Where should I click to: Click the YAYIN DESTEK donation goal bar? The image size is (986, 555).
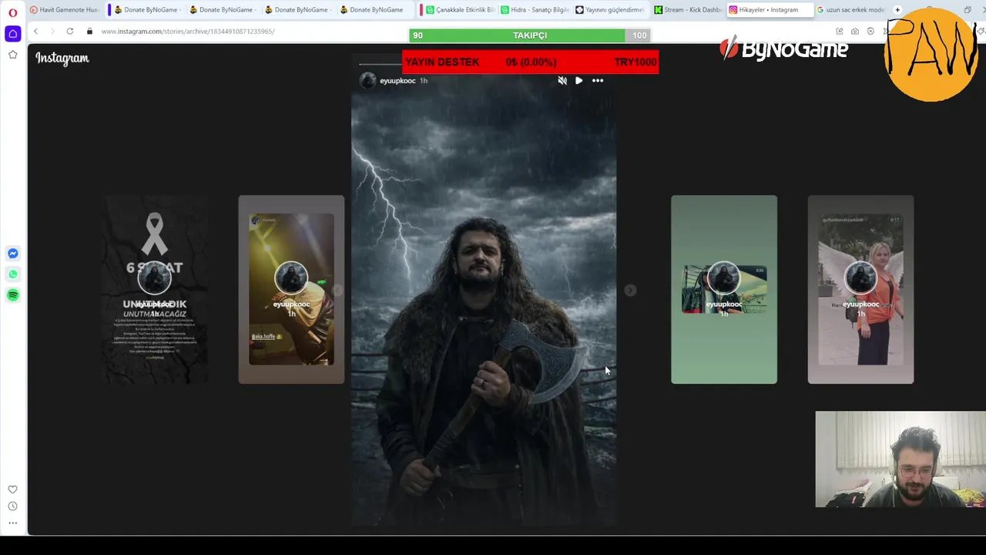[530, 62]
